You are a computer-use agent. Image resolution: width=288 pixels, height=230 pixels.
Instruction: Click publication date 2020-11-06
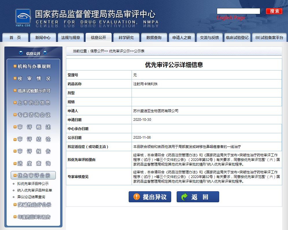(x=142, y=137)
